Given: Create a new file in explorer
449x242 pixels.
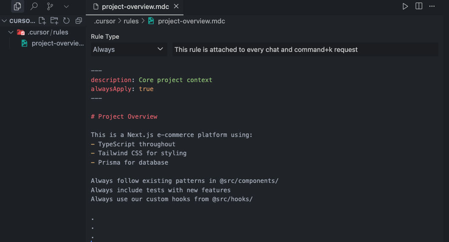Looking at the screenshot, I should pos(42,21).
